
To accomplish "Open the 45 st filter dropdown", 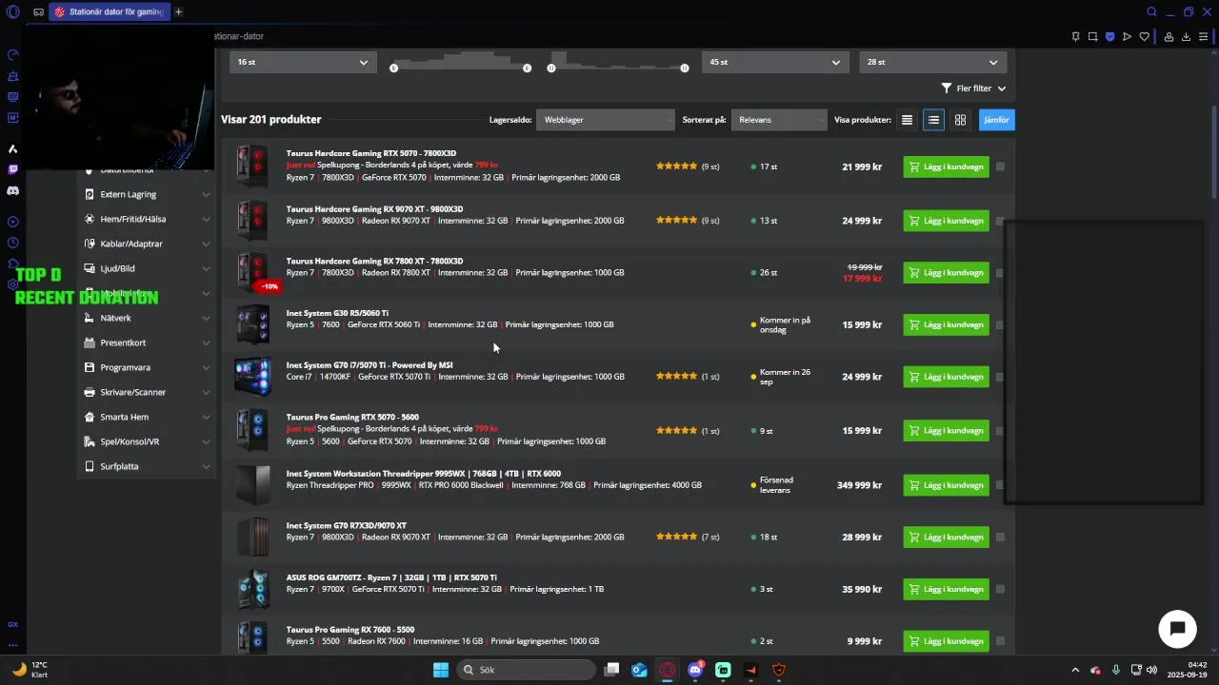I will click(x=775, y=62).
